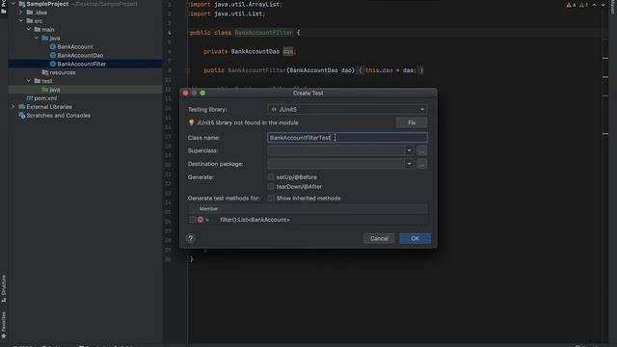
Task: Collapse the test folder
Action: point(29,81)
